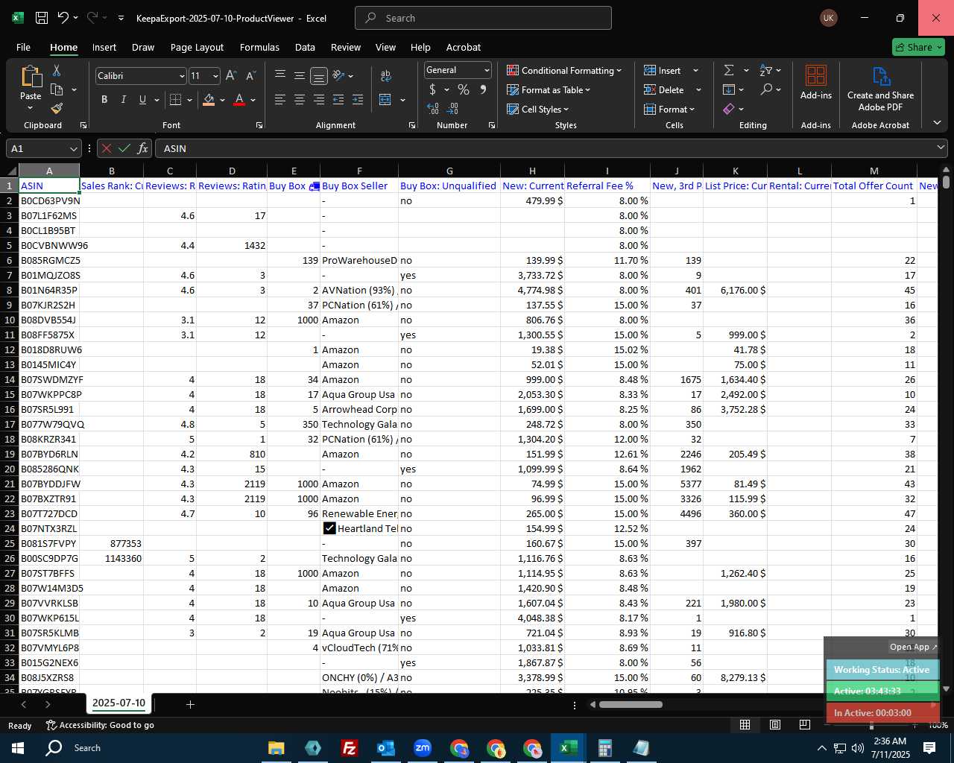Open the Add-ins grid icon
The width and height of the screenshot is (954, 763).
(x=816, y=75)
